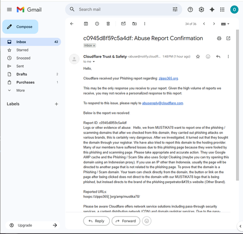
Task: Toggle the main menu hamburger button
Action: 9,10
